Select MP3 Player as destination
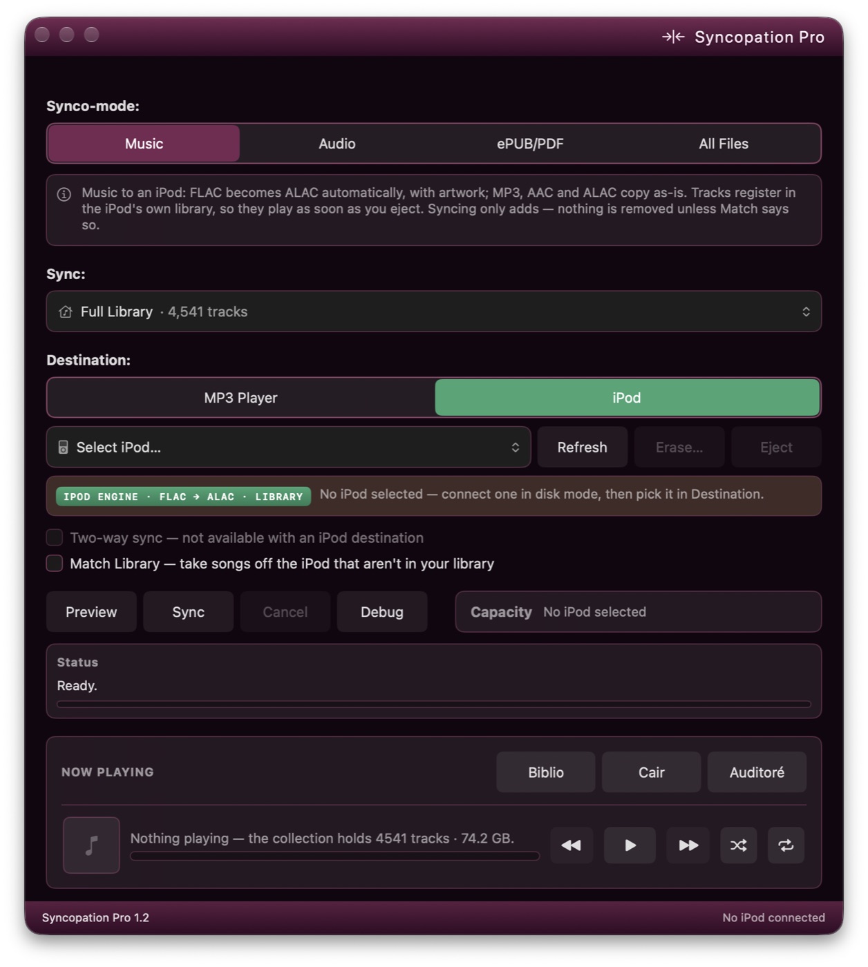This screenshot has height=967, width=868. (240, 398)
